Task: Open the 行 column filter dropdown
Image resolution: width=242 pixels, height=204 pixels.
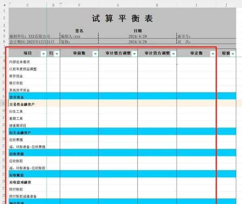Action: pos(57,54)
